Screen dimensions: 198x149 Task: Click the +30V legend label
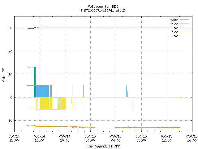tap(174, 20)
